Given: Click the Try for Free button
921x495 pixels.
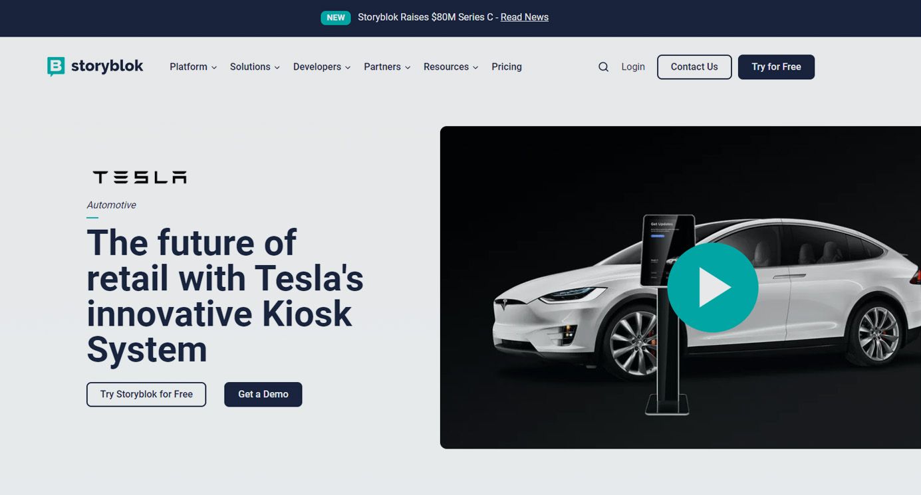Looking at the screenshot, I should [776, 67].
